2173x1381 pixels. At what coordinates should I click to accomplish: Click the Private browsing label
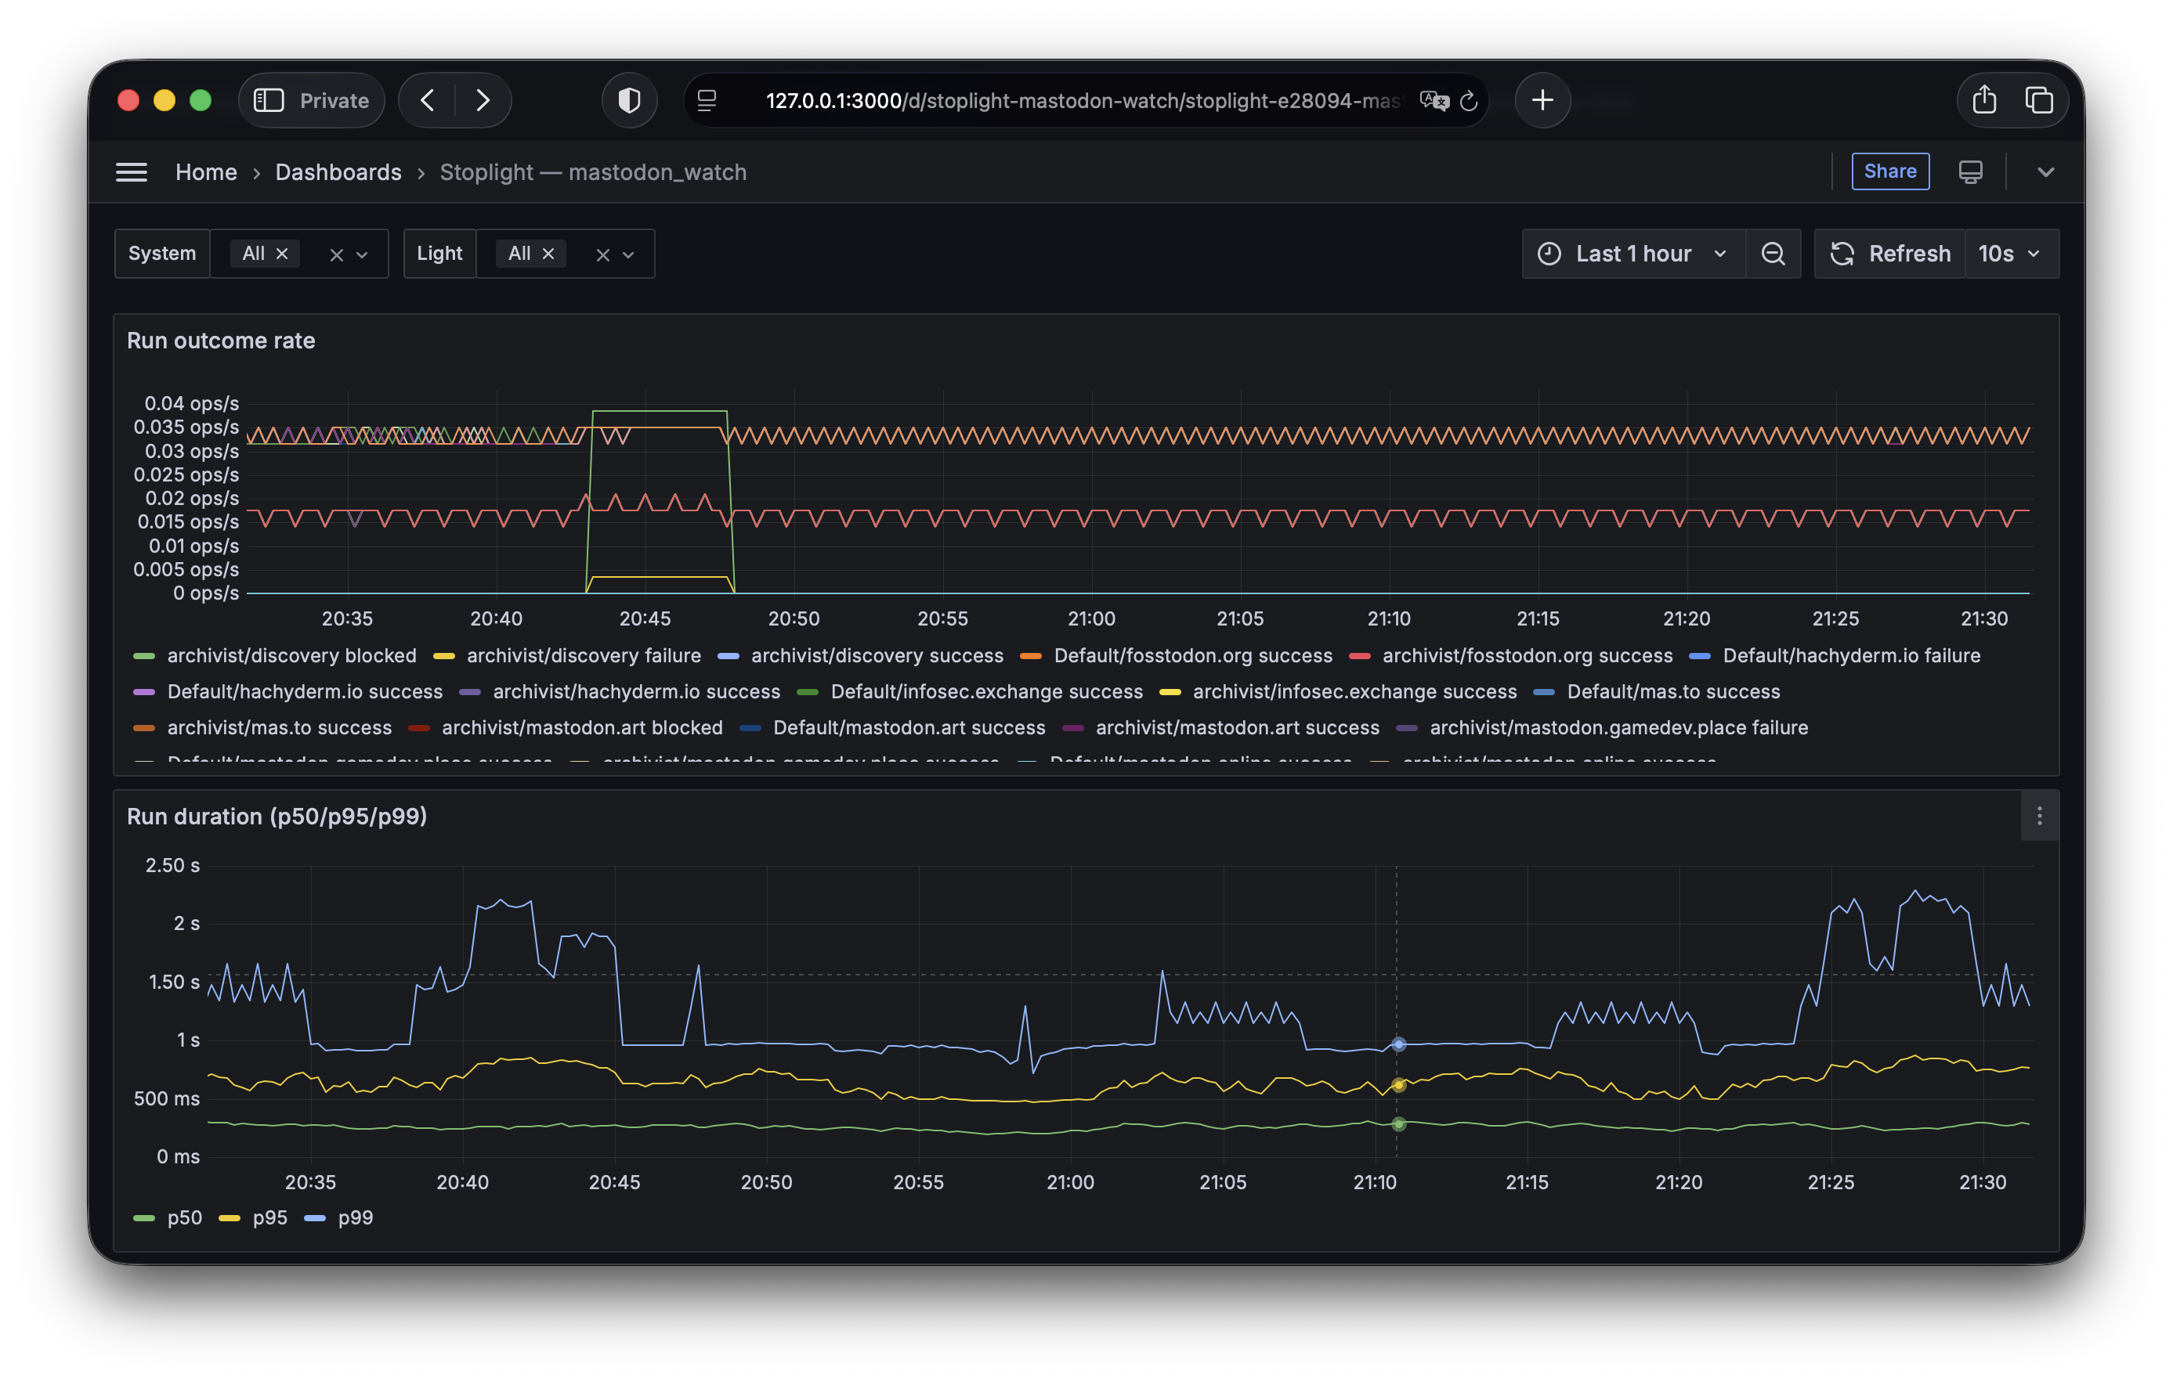click(x=334, y=100)
